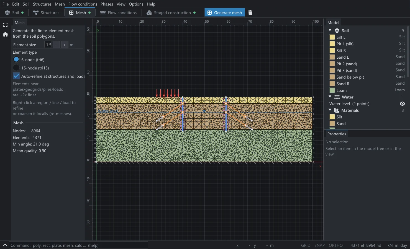410x249 pixels.
Task: Click the Silt L yellow color swatch
Action: 332,37
